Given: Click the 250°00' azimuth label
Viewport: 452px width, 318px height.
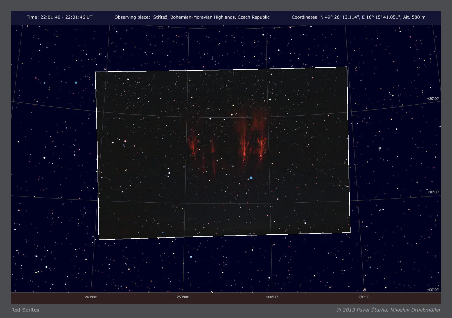Looking at the screenshot, I should point(182,297).
